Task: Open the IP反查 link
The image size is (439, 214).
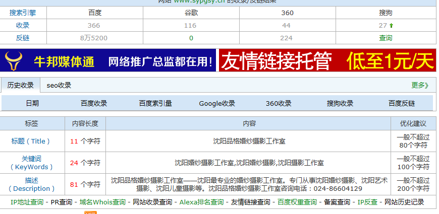Action: (x=367, y=202)
